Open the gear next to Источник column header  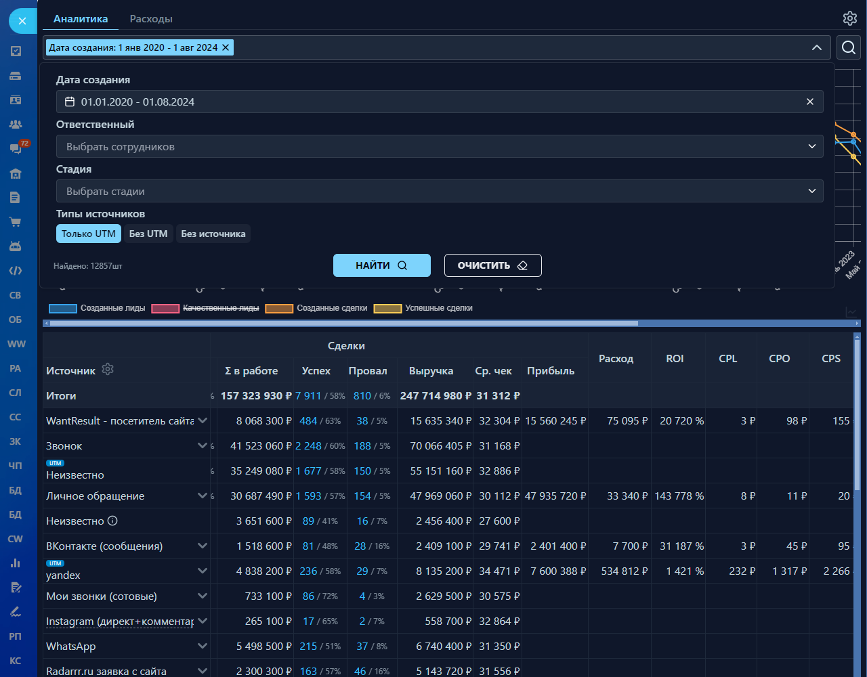(x=108, y=370)
